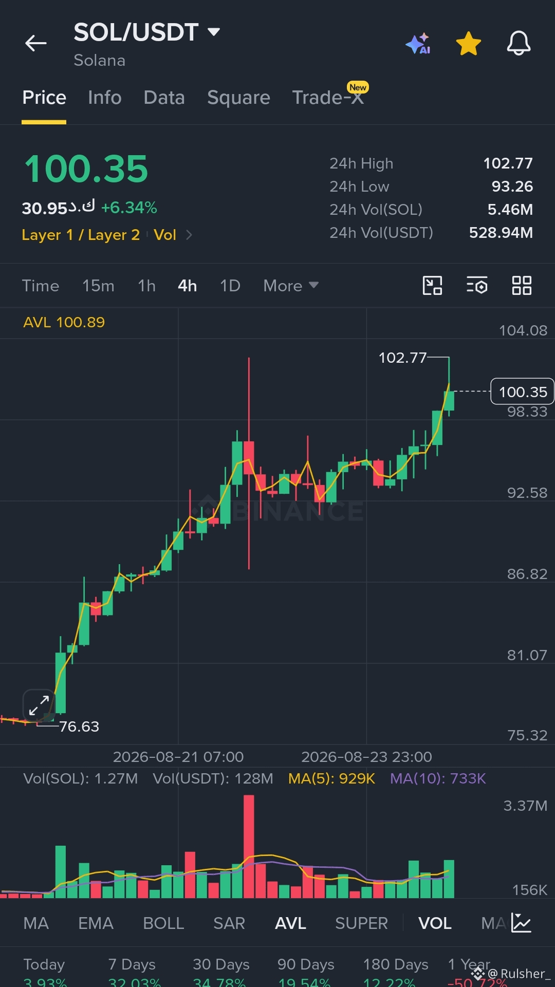
Task: Open Layer 1 / Layer 2 category link
Action: [81, 235]
